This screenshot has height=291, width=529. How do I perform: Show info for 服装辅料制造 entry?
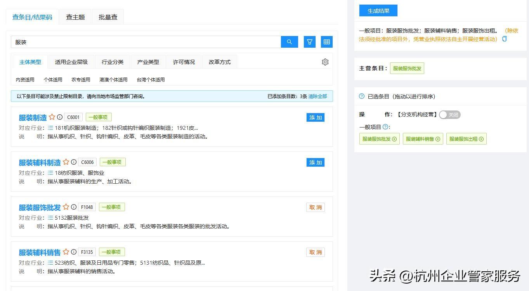coord(74,162)
